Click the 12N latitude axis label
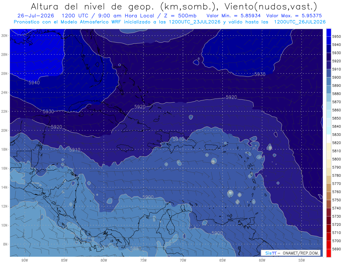 4,206
